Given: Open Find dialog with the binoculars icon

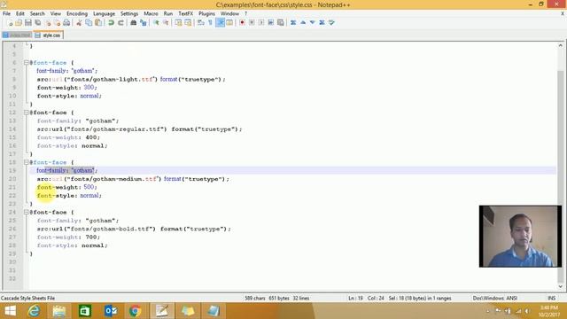Looking at the screenshot, I should [x=134, y=23].
